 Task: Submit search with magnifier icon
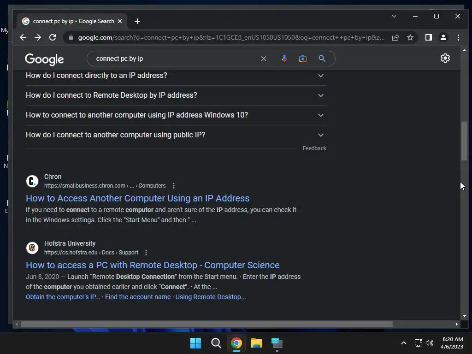322,59
